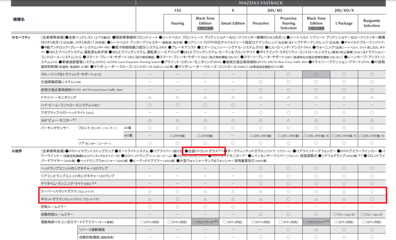Click the 自動防眩ルームミラー row label
The image size is (396, 240).
pyautogui.click(x=57, y=214)
